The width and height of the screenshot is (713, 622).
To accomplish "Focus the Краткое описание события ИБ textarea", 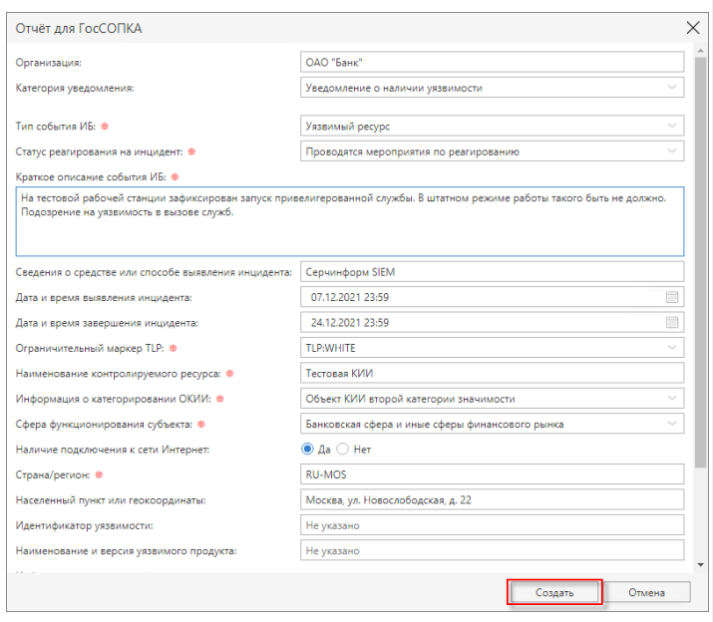I will [x=349, y=221].
